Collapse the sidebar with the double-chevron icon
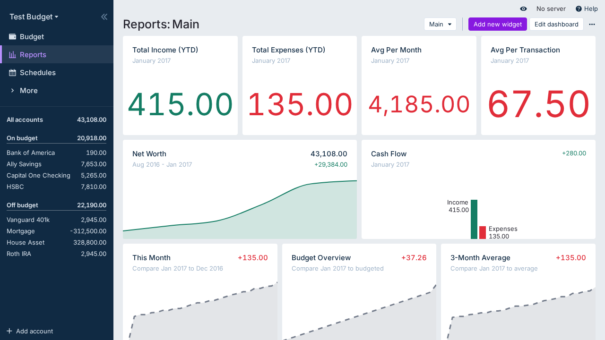 point(104,16)
